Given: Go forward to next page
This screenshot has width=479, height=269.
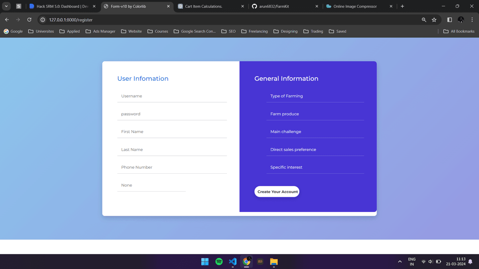Looking at the screenshot, I should (18, 20).
